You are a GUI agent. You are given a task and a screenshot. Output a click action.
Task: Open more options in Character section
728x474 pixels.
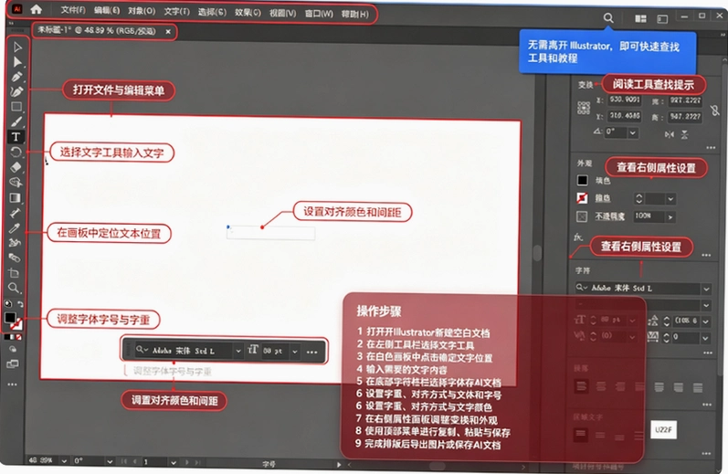pos(707,353)
